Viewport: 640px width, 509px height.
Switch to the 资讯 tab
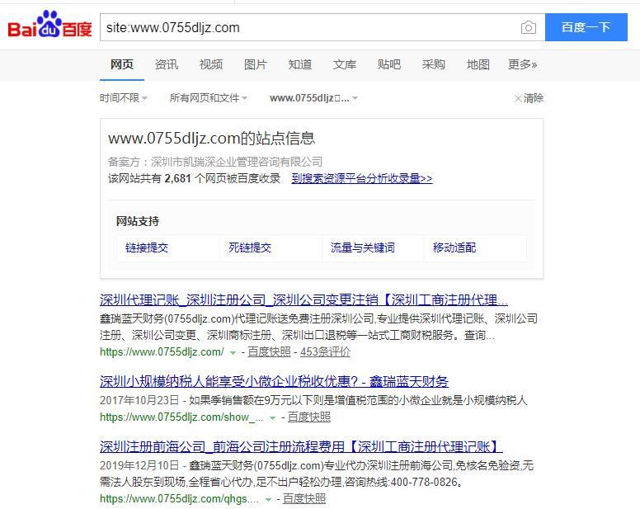pyautogui.click(x=166, y=64)
